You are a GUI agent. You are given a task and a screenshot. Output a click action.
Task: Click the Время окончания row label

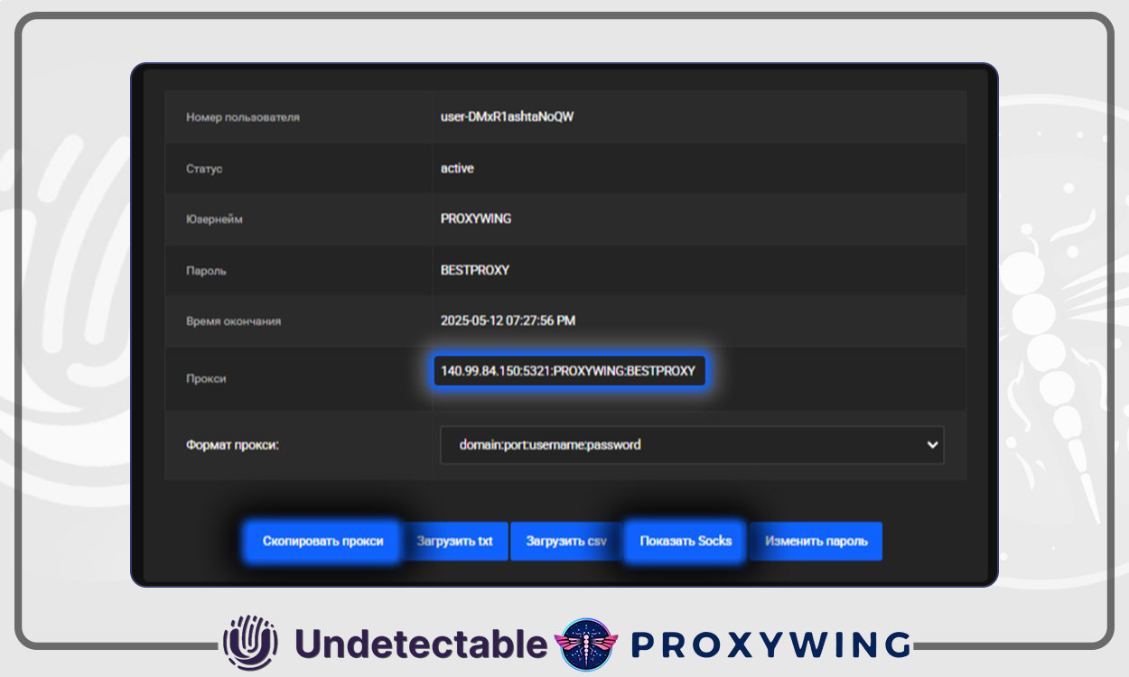click(234, 320)
